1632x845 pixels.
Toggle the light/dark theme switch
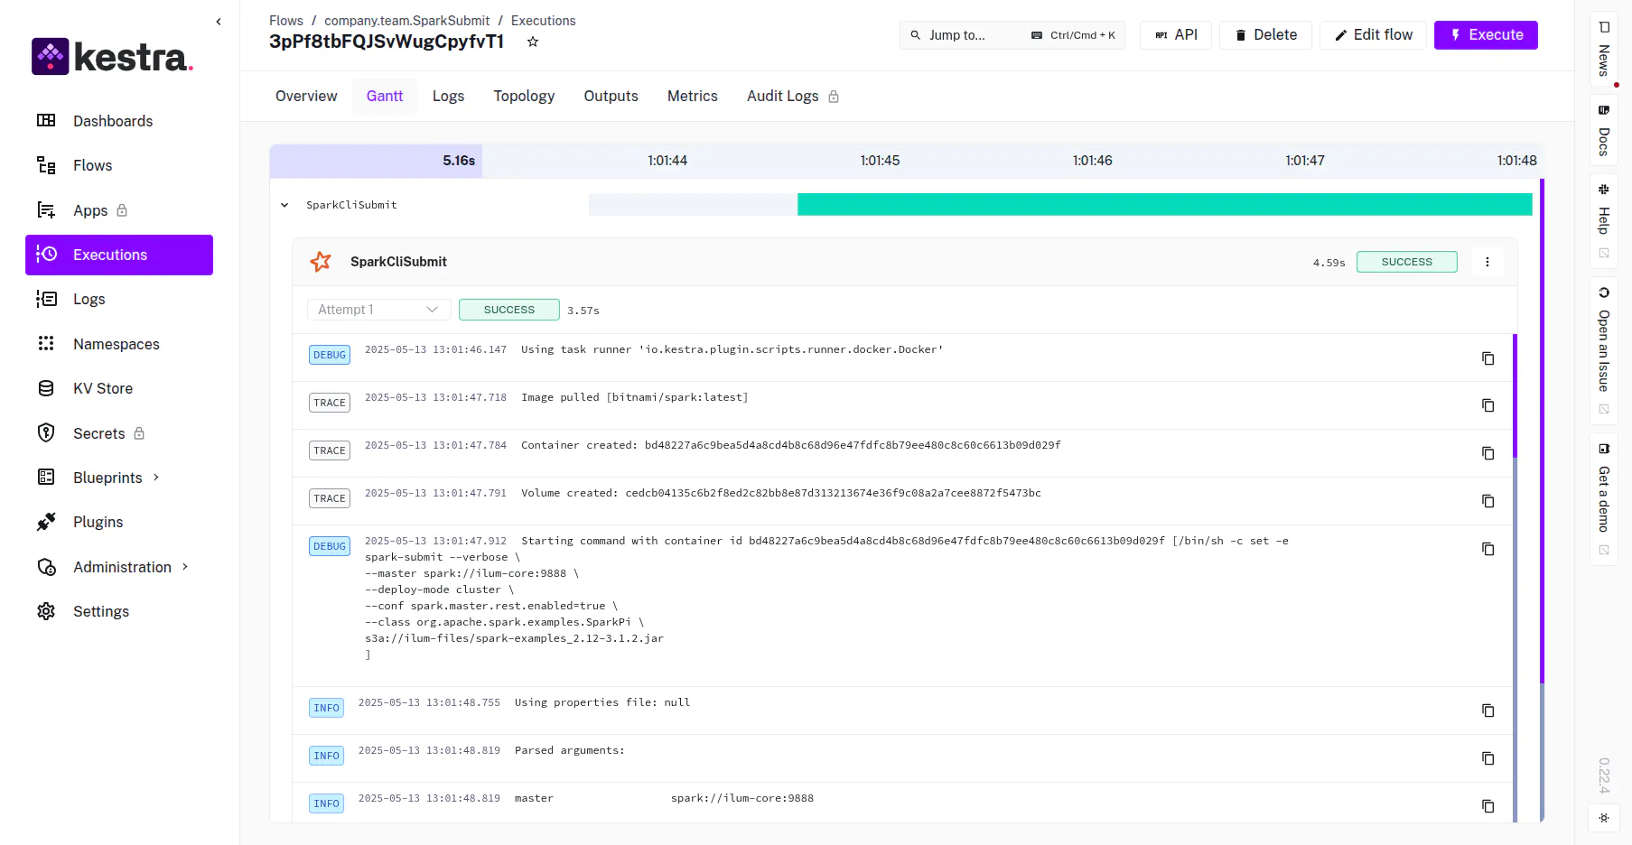(1603, 818)
